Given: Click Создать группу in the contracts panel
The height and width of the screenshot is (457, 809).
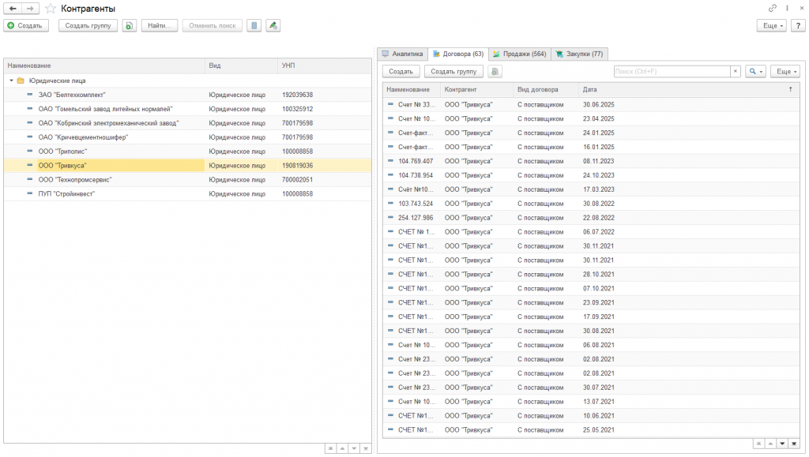Looking at the screenshot, I should click(453, 71).
